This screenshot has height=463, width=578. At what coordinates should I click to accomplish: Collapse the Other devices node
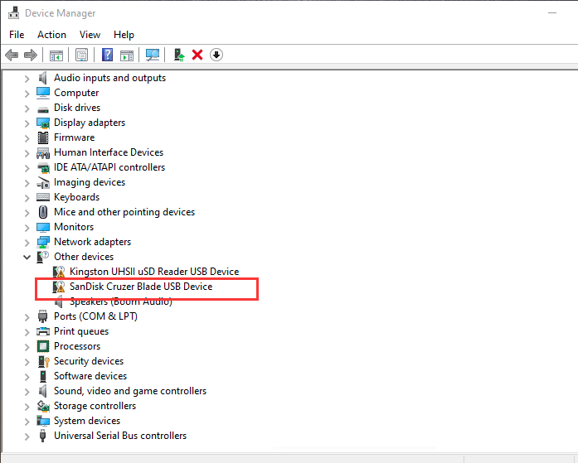[27, 257]
